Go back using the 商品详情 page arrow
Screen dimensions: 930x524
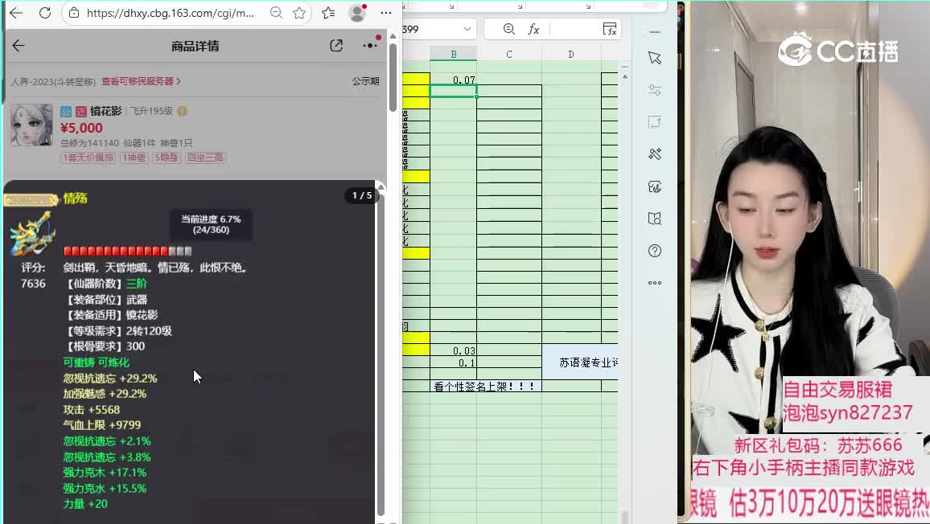point(19,46)
